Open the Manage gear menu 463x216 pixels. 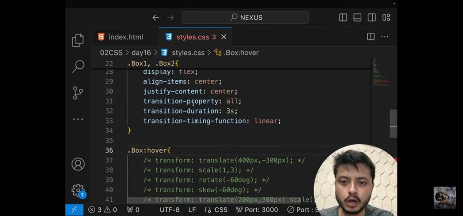78,191
